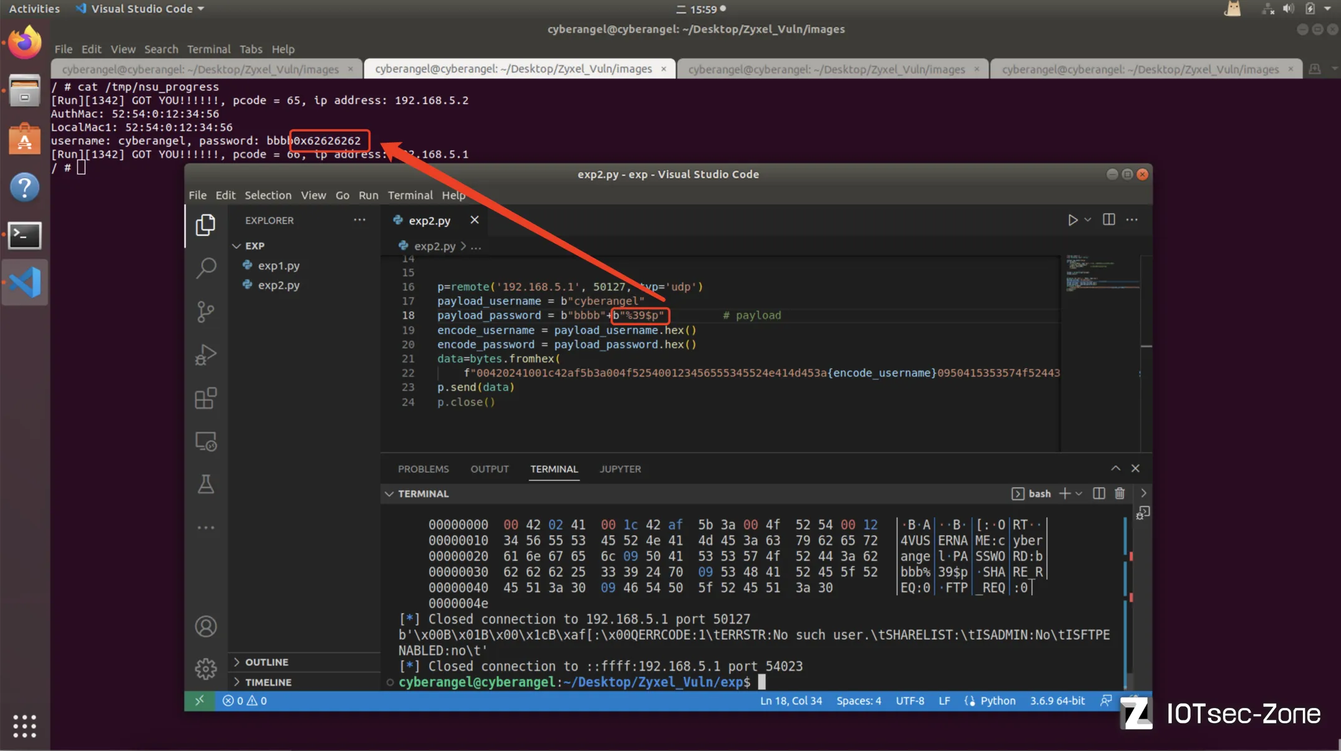1341x751 pixels.
Task: Open Show Applications grid
Action: pyautogui.click(x=24, y=725)
